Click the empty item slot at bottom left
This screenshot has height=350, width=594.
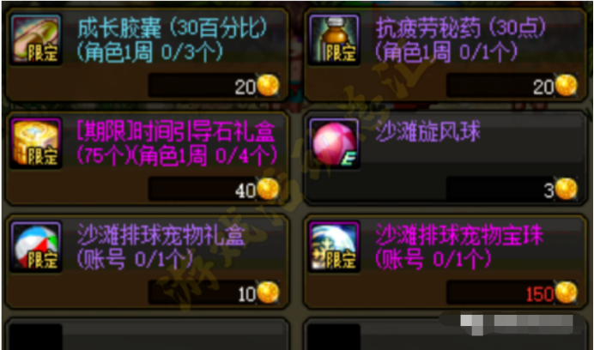click(147, 335)
